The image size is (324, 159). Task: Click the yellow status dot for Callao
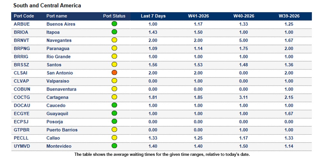pos(114,138)
